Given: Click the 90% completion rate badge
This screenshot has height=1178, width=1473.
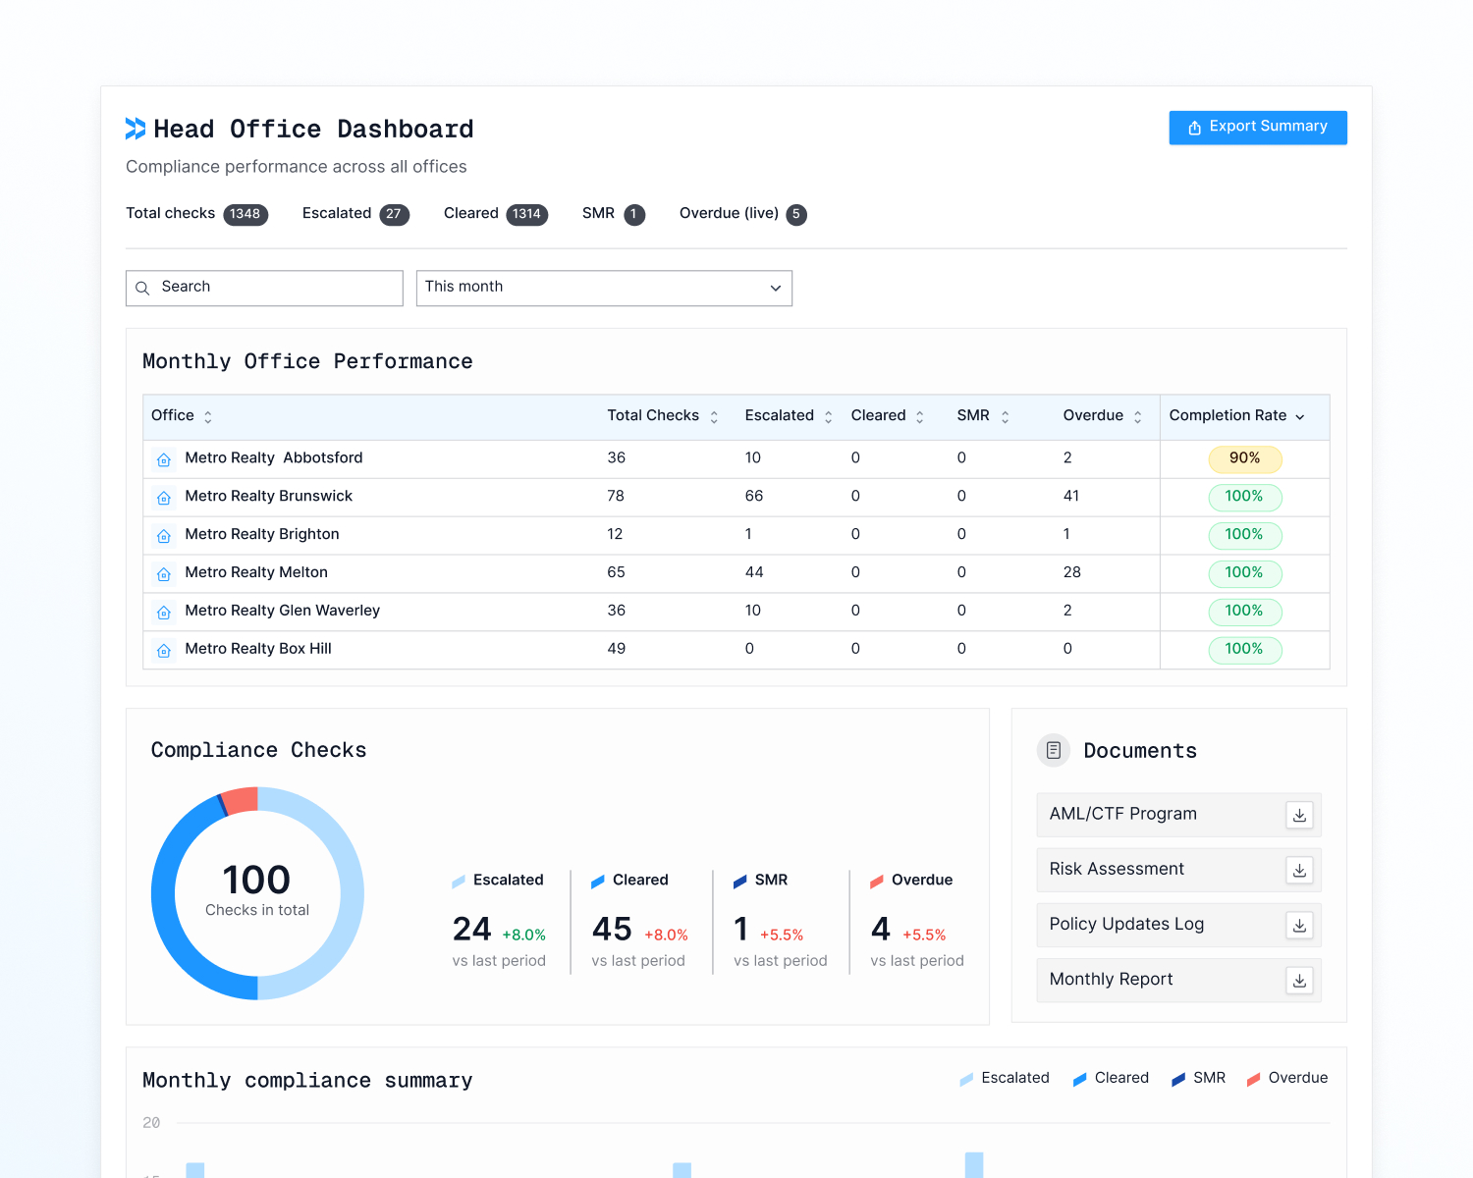Looking at the screenshot, I should (x=1245, y=458).
